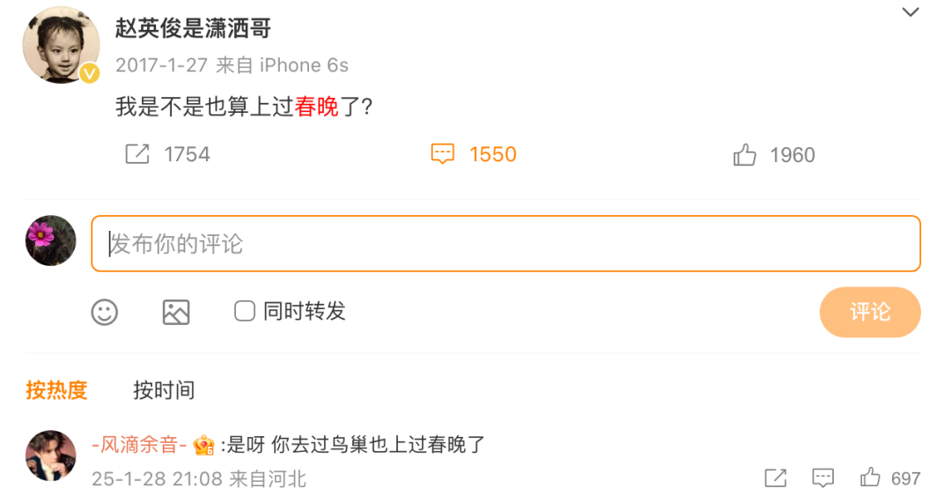Open the comments icon showing 1550
Screen dimensions: 951x496
click(x=442, y=155)
